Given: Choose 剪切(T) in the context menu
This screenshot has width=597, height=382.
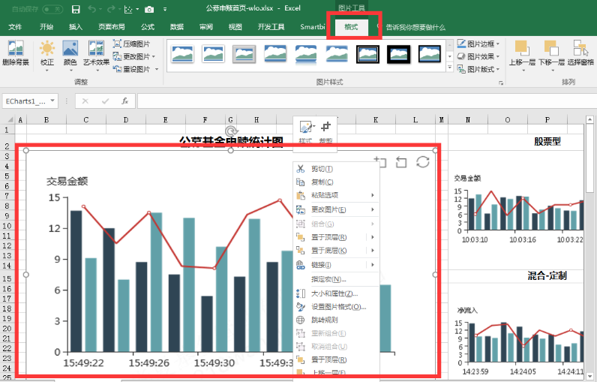Looking at the screenshot, I should [337, 169].
